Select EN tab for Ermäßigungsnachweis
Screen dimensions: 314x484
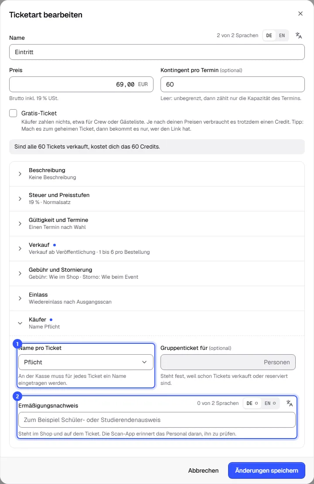(x=270, y=403)
